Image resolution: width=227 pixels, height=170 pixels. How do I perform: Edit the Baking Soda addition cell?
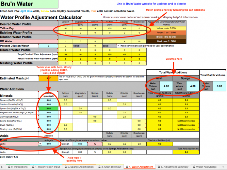point(48,121)
